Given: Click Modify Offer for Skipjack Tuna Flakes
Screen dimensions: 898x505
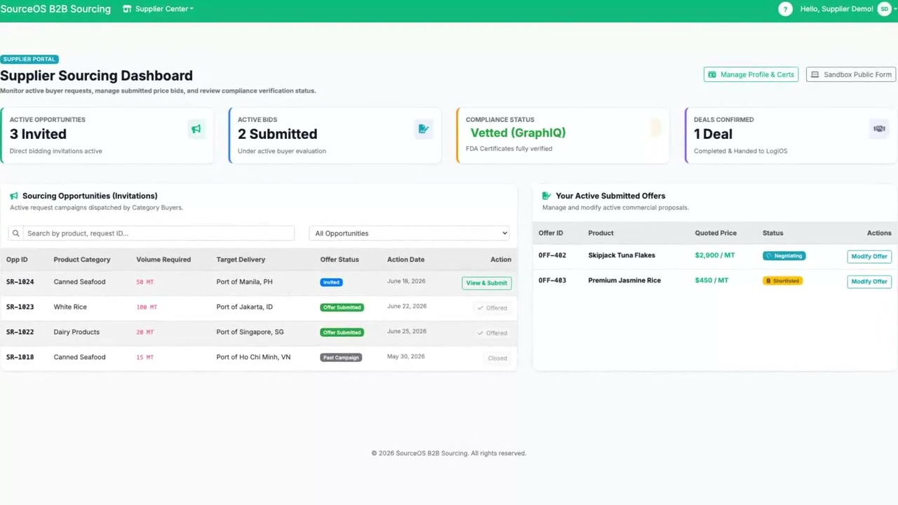Looking at the screenshot, I should pos(869,257).
